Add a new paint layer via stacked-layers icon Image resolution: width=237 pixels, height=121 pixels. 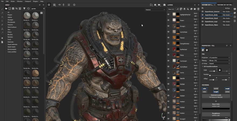pyautogui.click(x=184, y=9)
